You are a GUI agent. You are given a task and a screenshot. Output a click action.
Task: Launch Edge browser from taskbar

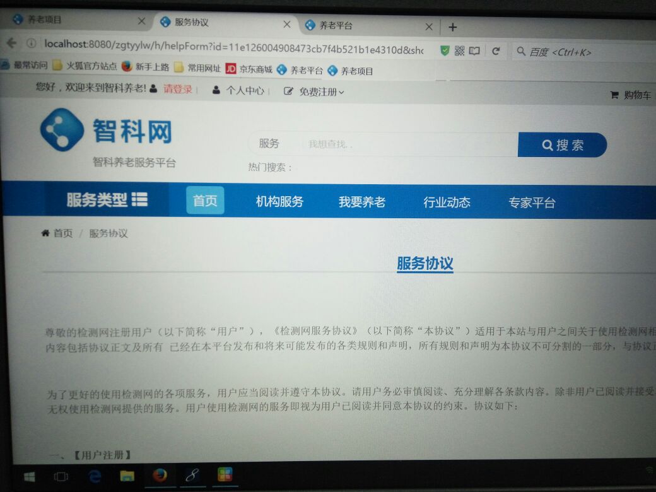[95, 476]
